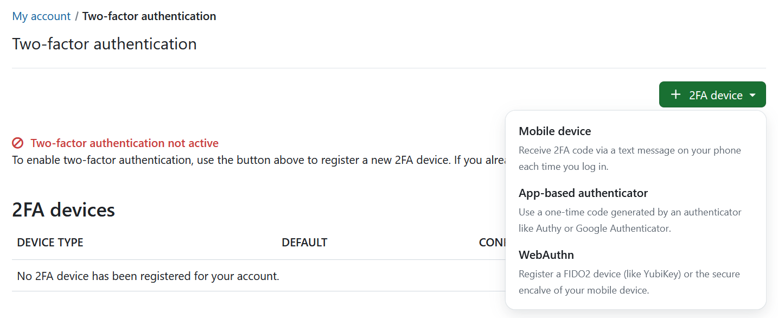This screenshot has width=778, height=318.
Task: Click the Two-factor authentication page heading
Action: click(104, 44)
